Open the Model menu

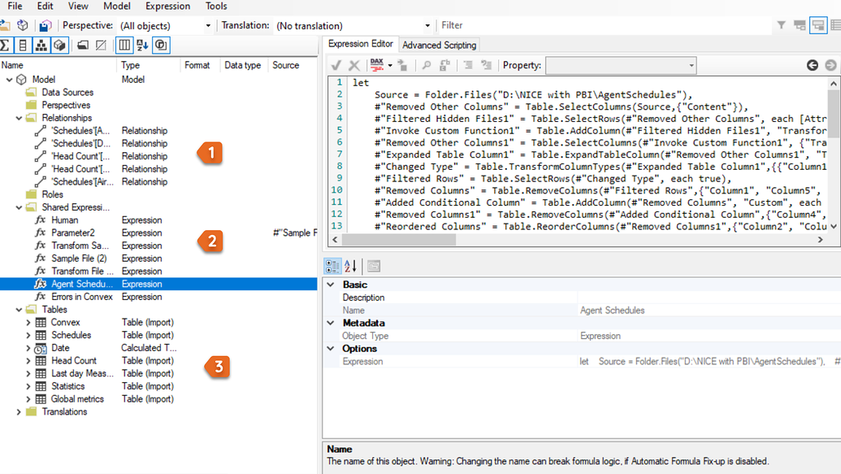coord(116,7)
